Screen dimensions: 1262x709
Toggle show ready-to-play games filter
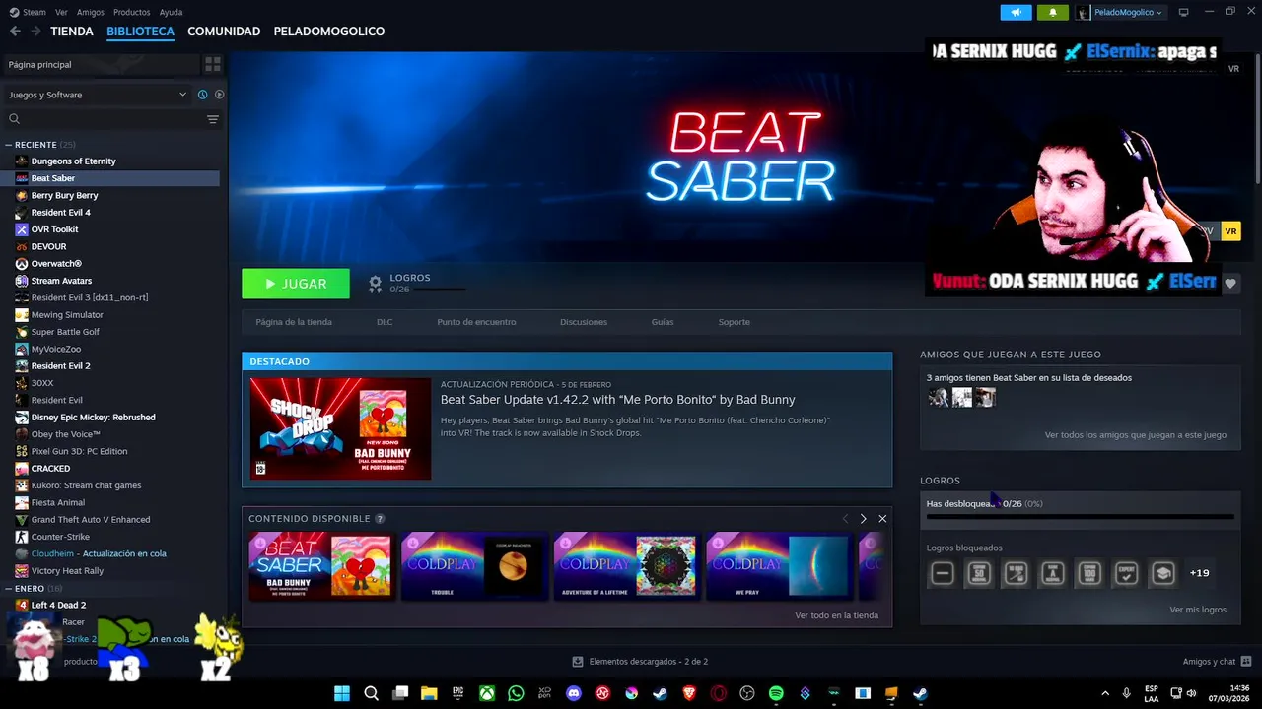(219, 95)
